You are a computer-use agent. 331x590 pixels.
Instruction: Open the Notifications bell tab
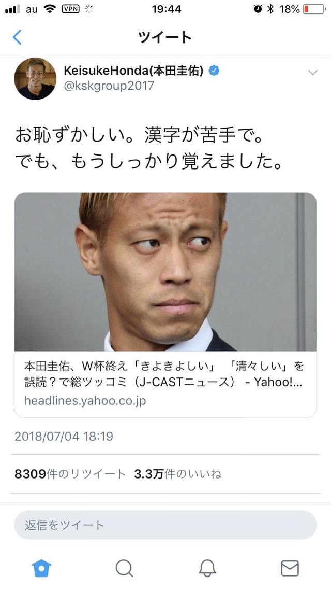pyautogui.click(x=207, y=568)
